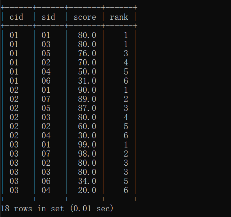Click score 80.0 in the cid 03, sid 03 row
The height and width of the screenshot is (217, 231).
(87, 172)
